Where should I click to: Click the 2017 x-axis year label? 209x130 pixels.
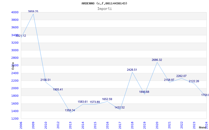[120, 125]
